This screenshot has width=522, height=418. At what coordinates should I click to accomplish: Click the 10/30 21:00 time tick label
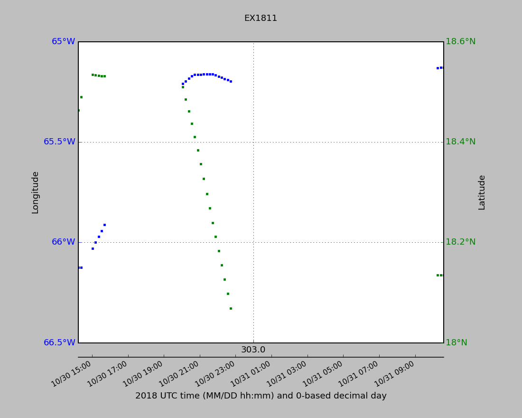pyautogui.click(x=179, y=374)
